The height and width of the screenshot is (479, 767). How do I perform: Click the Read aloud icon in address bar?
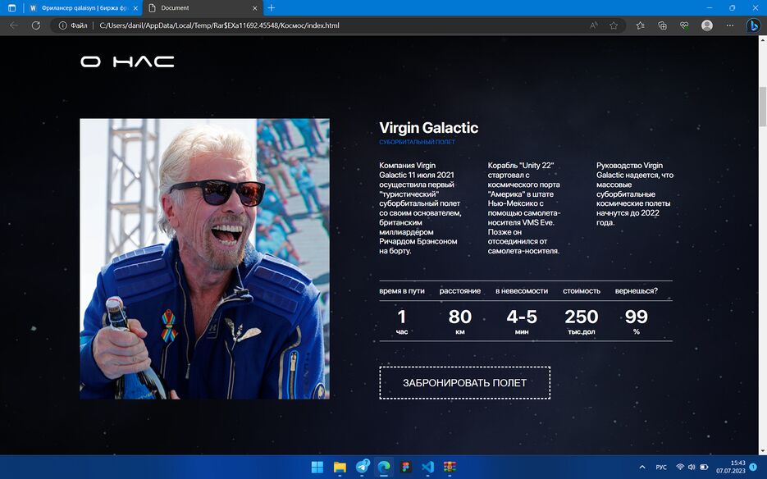594,25
